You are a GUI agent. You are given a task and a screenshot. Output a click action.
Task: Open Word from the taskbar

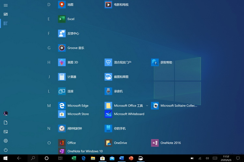pos(122,158)
